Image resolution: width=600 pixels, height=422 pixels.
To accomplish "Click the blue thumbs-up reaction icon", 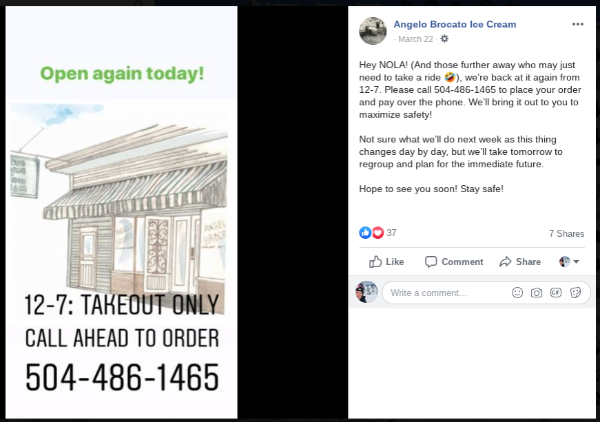I will [365, 233].
